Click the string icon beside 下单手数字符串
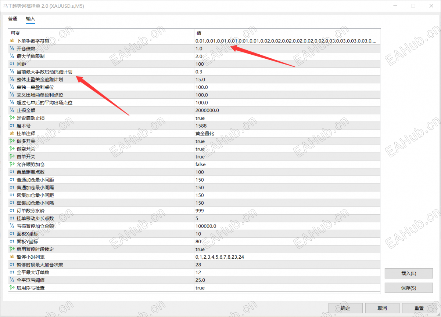 point(12,41)
